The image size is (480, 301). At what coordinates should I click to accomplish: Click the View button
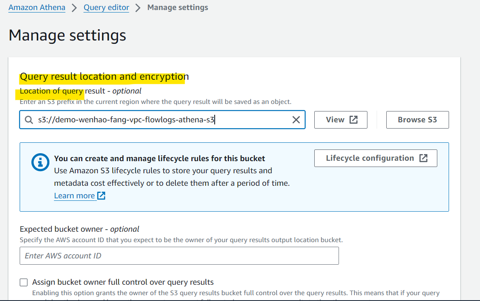tap(341, 120)
